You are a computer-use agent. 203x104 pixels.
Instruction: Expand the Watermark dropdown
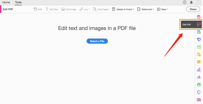click(145, 9)
